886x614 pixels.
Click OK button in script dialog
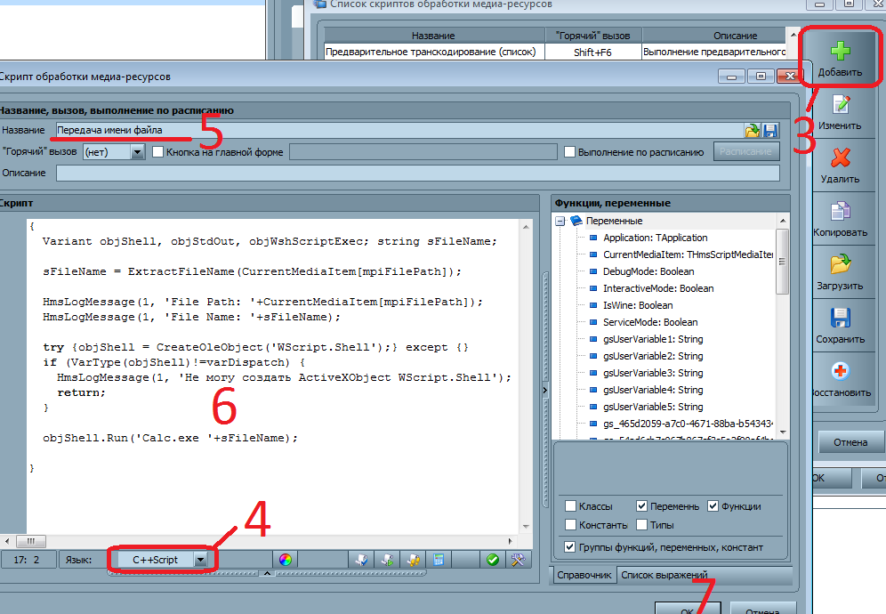point(687,610)
